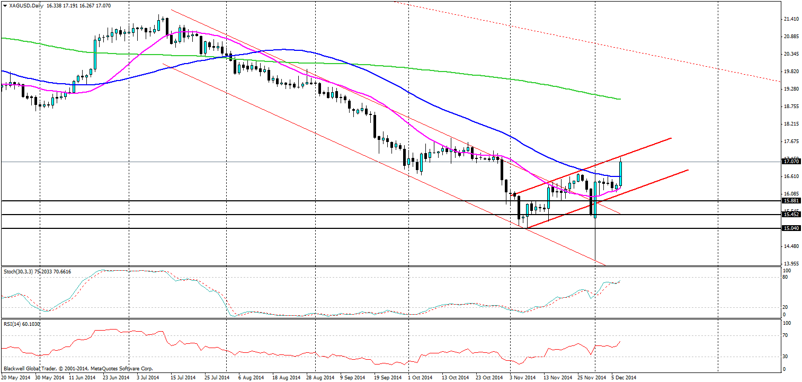Click the 18.215 price axis label
Viewport: 802px width, 382px height.
(x=791, y=124)
